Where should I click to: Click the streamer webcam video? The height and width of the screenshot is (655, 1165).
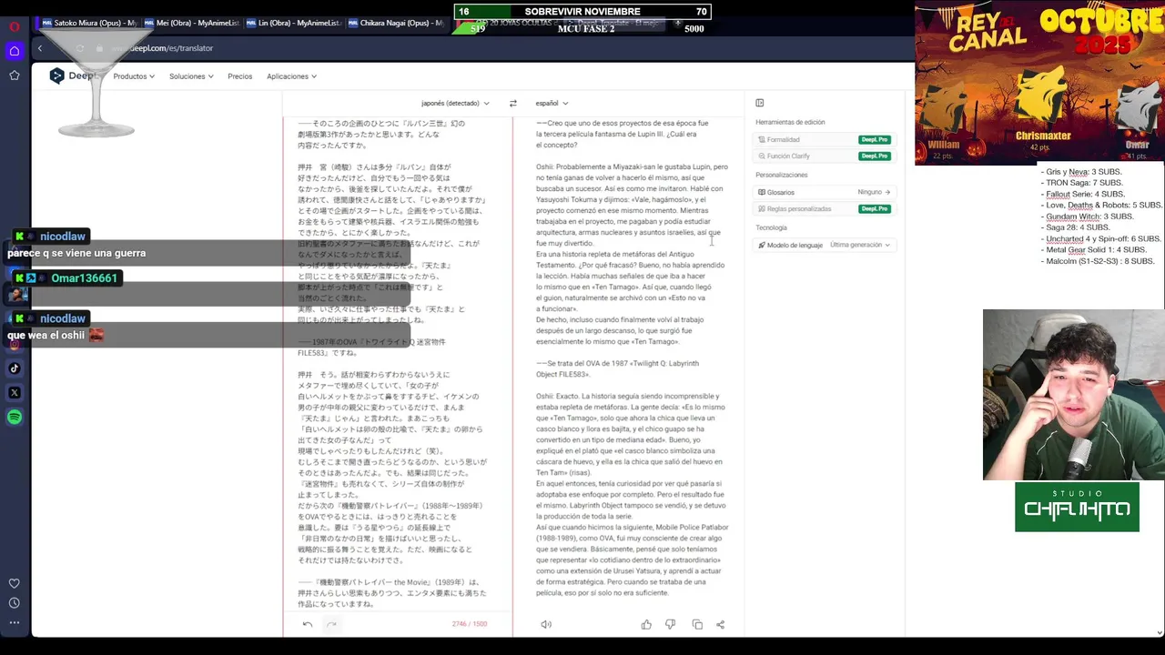point(1074,395)
